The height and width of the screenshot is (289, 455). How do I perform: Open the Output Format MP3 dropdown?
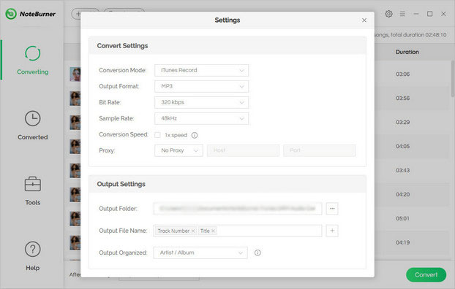pos(201,86)
